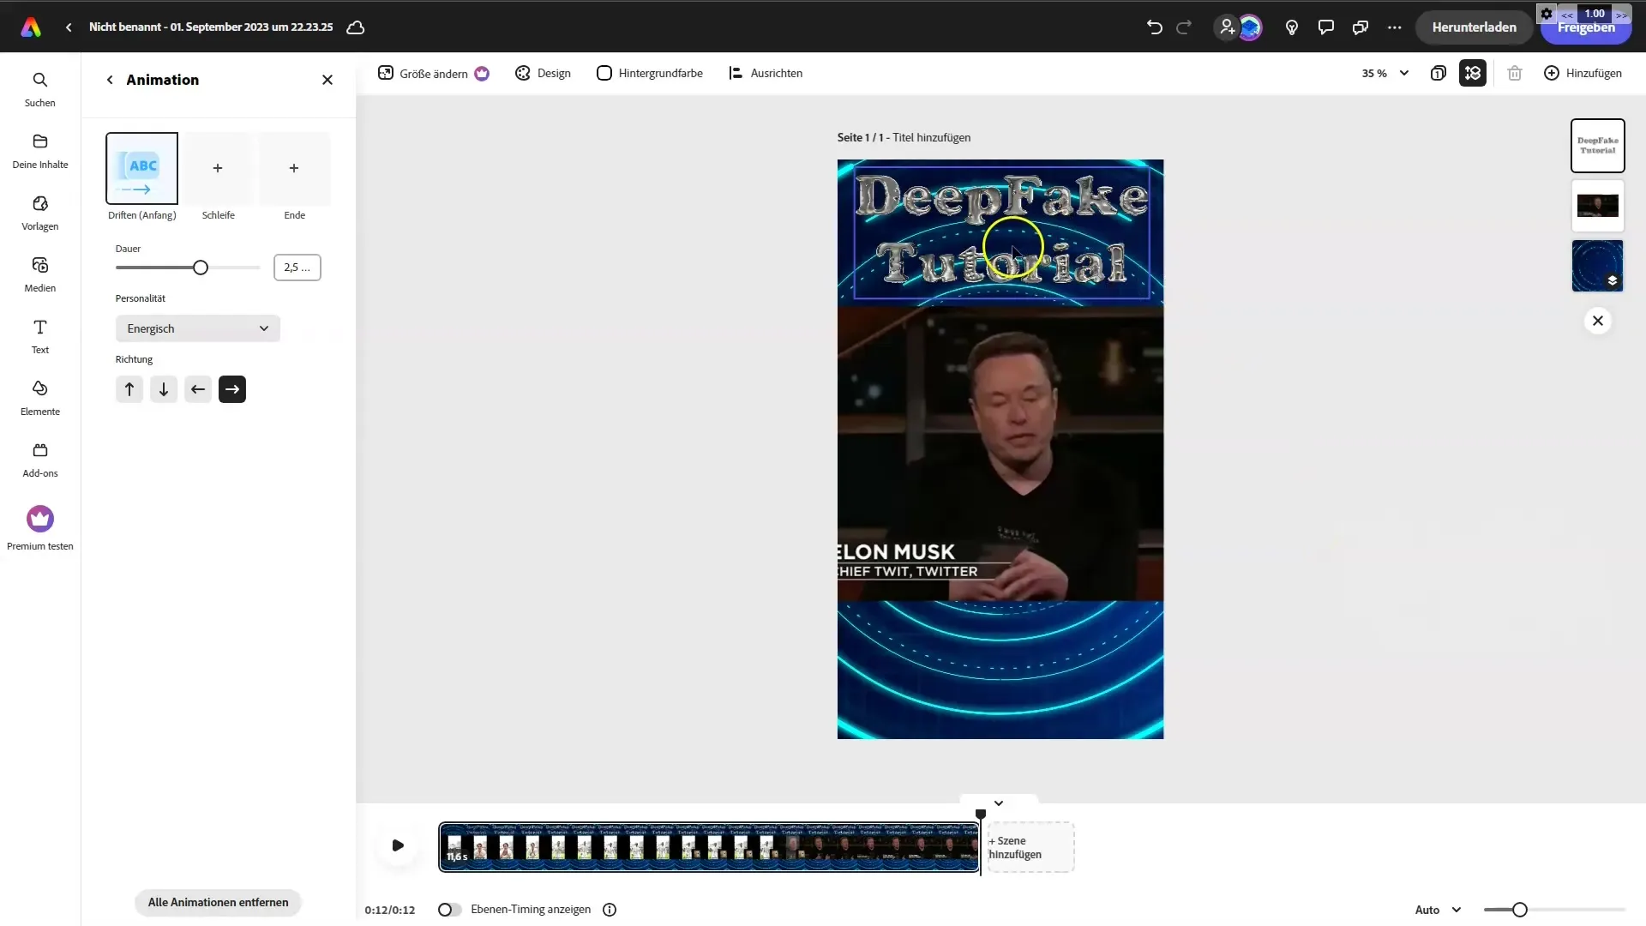
Task: Click Titel hinzufügen page title
Action: tap(931, 137)
